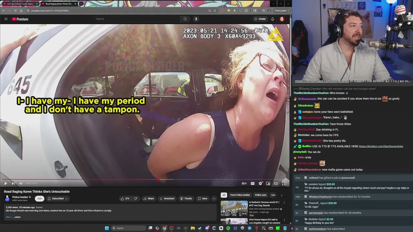
Task: Toggle the autoplay switch in player
Action: coord(244,183)
